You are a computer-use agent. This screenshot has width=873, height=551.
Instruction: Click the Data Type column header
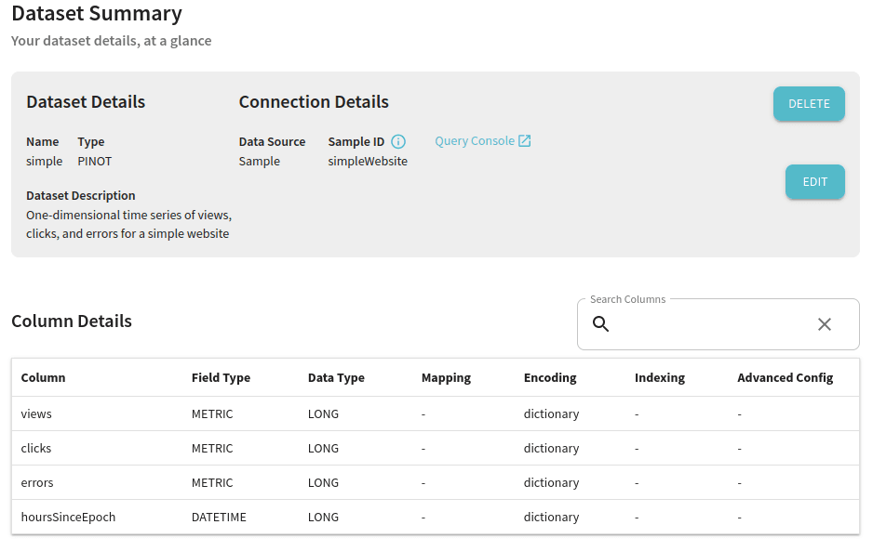pos(336,377)
